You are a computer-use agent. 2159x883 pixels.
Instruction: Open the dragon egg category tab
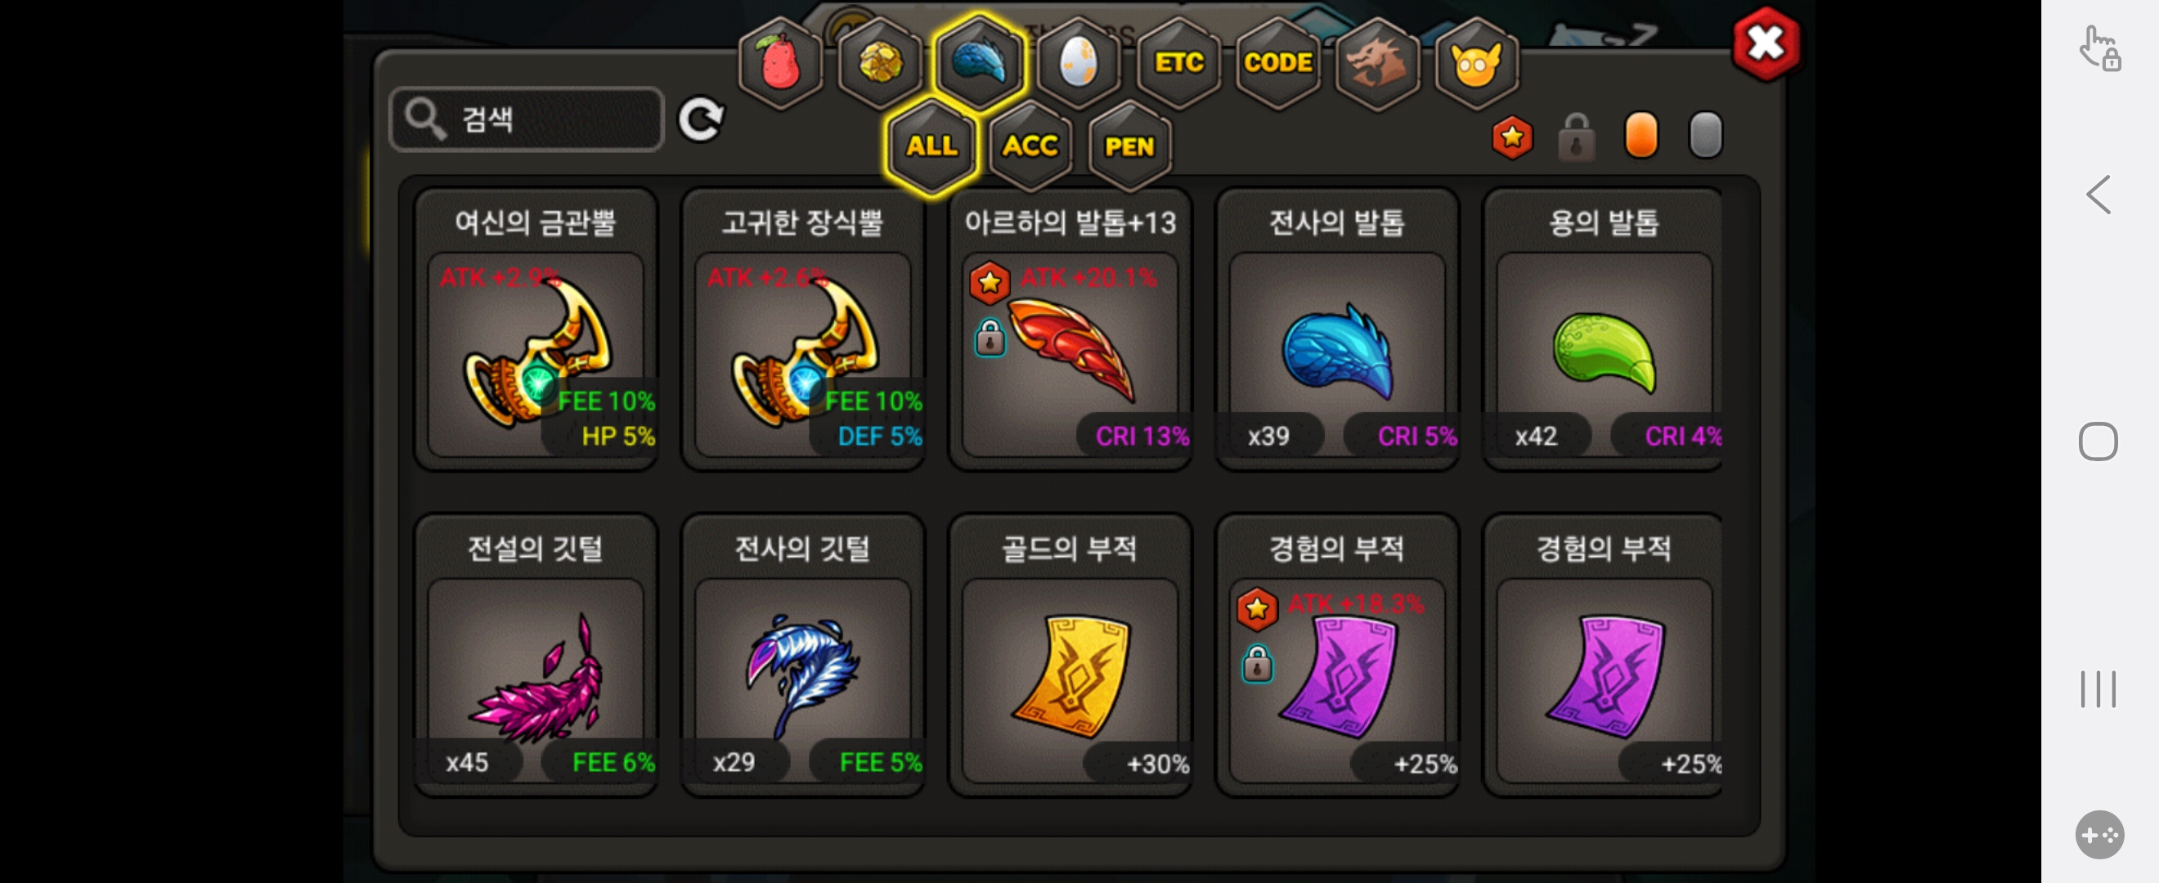1078,63
